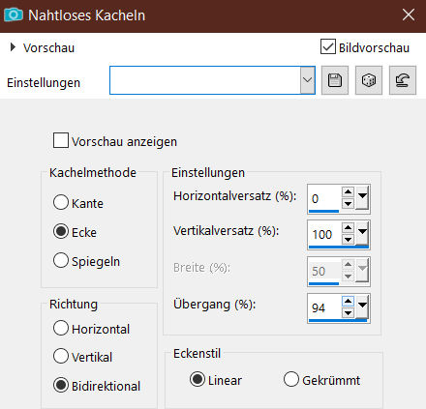Increase Horizontalversatz with the up arrow
Screen dimensions: 426x409
click(x=348, y=191)
